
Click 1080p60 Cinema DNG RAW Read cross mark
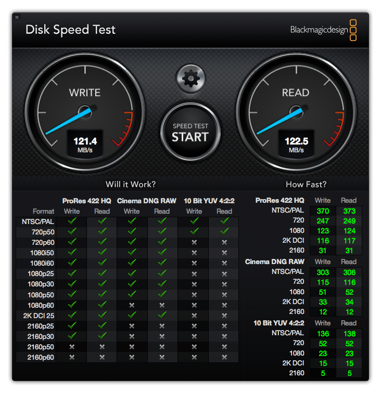(162, 305)
